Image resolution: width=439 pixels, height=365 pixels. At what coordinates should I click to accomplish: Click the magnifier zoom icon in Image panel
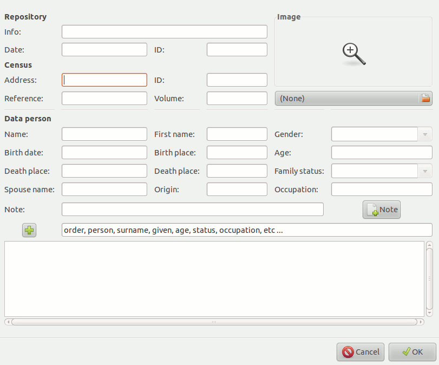point(354,54)
